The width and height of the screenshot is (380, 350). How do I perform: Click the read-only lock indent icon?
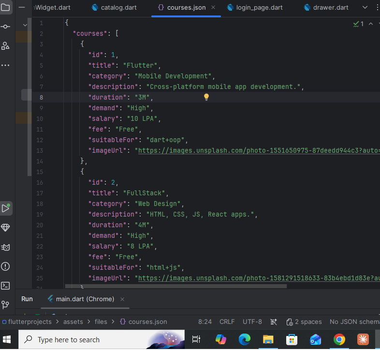pyautogui.click(x=290, y=322)
